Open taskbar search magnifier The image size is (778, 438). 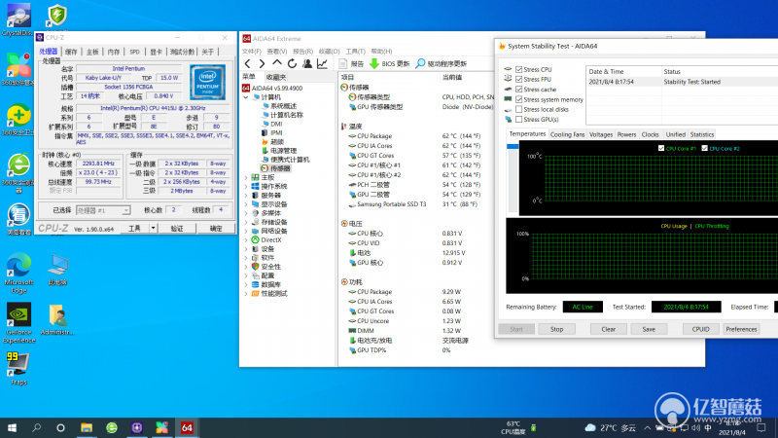[x=36, y=427]
